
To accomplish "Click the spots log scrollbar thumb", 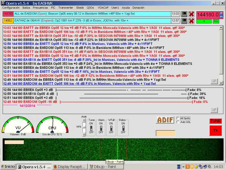I will [221, 52].
